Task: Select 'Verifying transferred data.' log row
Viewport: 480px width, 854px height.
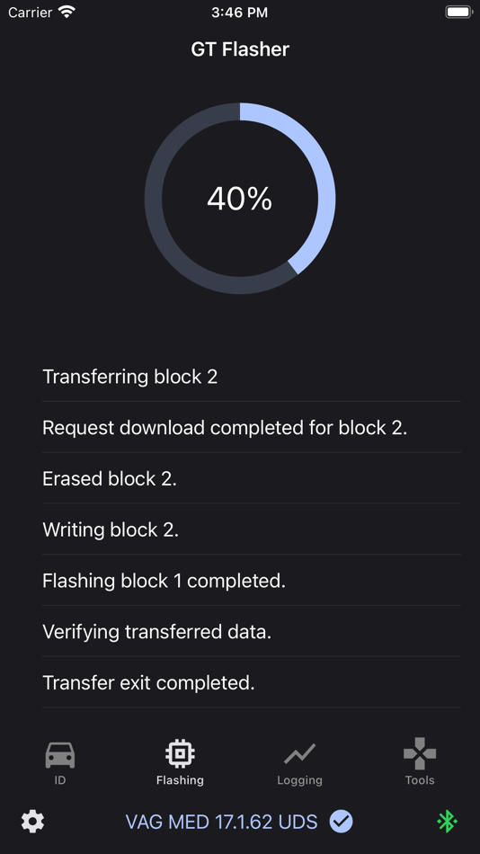Action: [251, 631]
